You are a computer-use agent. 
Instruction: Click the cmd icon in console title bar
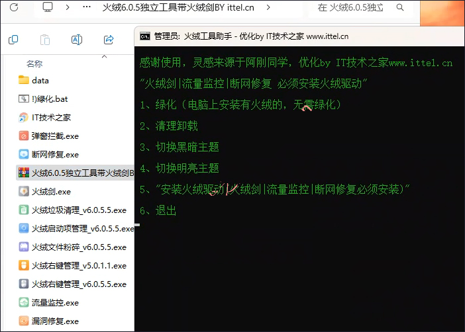point(145,36)
